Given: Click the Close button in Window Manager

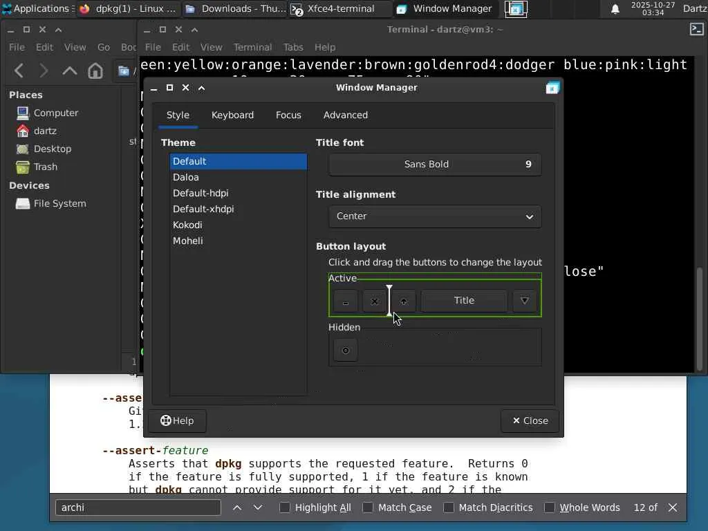Looking at the screenshot, I should point(530,421).
